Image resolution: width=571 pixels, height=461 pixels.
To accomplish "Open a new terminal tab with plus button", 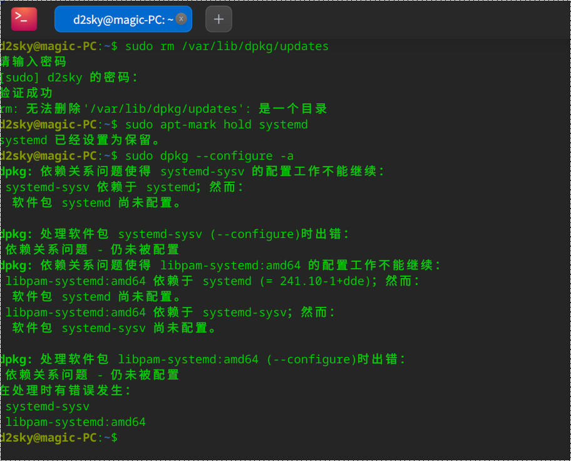I will [219, 19].
